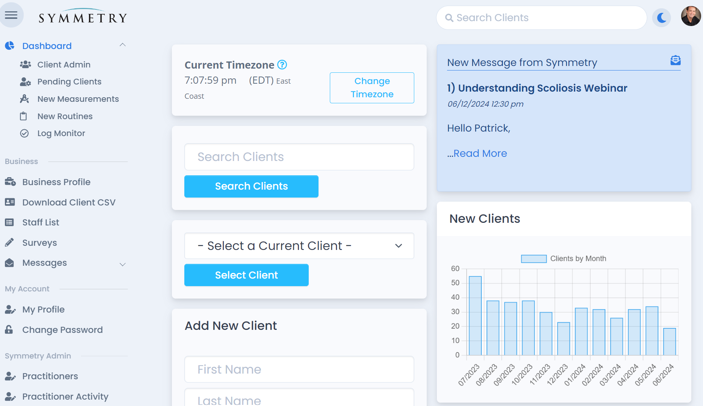Click the Log Monitor checkmark icon
The image size is (703, 406).
coord(25,133)
